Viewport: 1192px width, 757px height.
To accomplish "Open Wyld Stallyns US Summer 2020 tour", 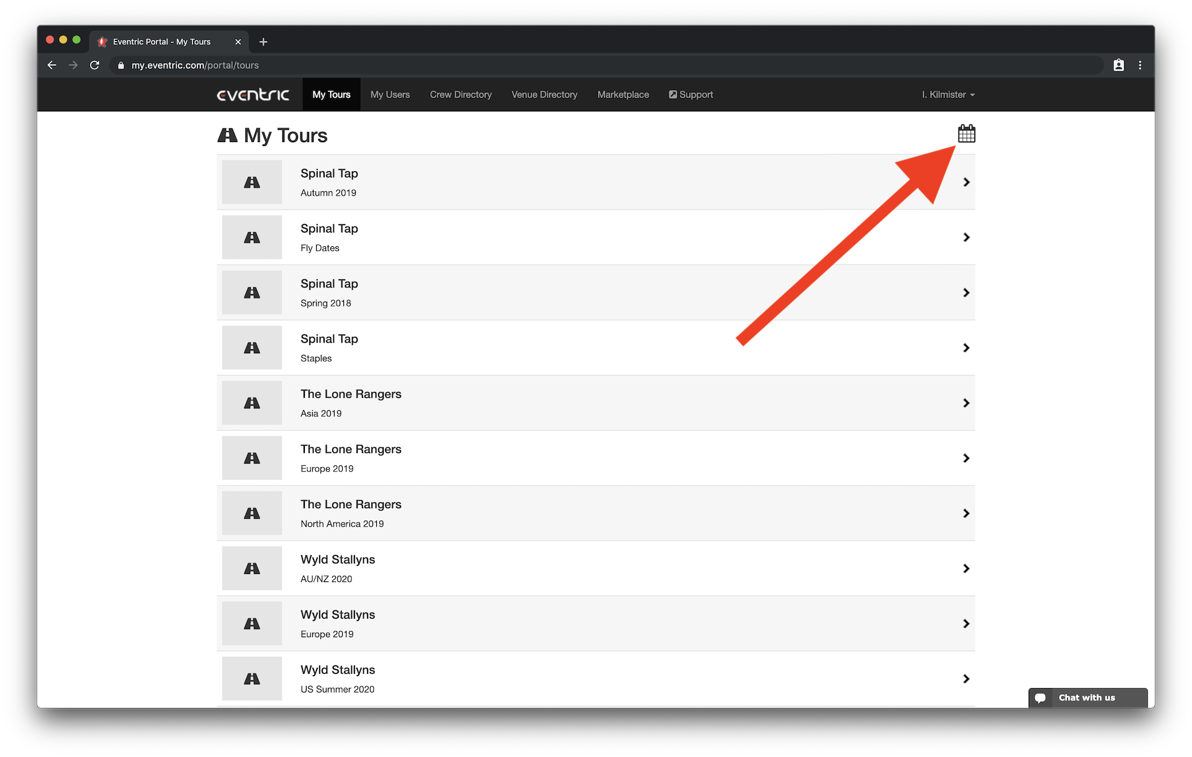I will [596, 679].
